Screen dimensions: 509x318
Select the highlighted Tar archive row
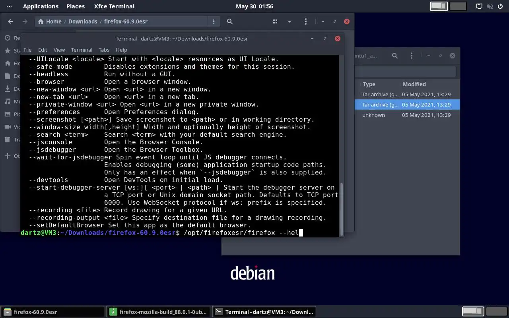[x=407, y=105]
